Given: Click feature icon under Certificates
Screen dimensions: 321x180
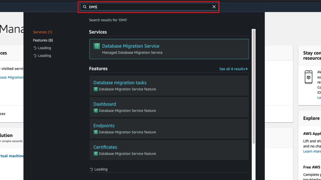Looking at the screenshot, I should click(96, 154).
